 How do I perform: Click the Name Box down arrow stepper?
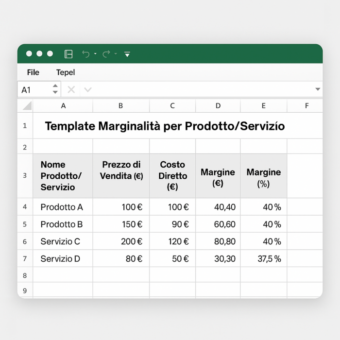coord(55,92)
